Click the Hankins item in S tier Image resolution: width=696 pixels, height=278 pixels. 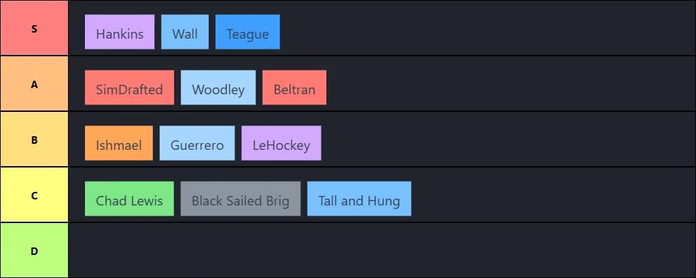tap(120, 32)
